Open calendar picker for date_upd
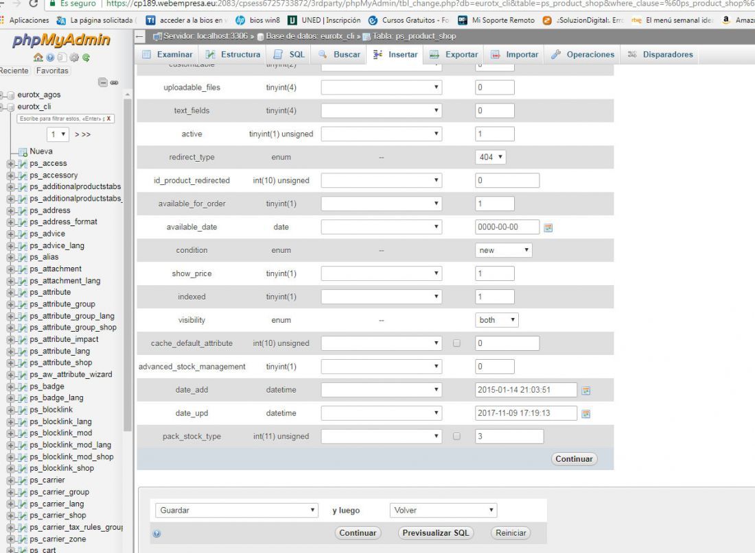This screenshot has width=755, height=553. pos(586,413)
